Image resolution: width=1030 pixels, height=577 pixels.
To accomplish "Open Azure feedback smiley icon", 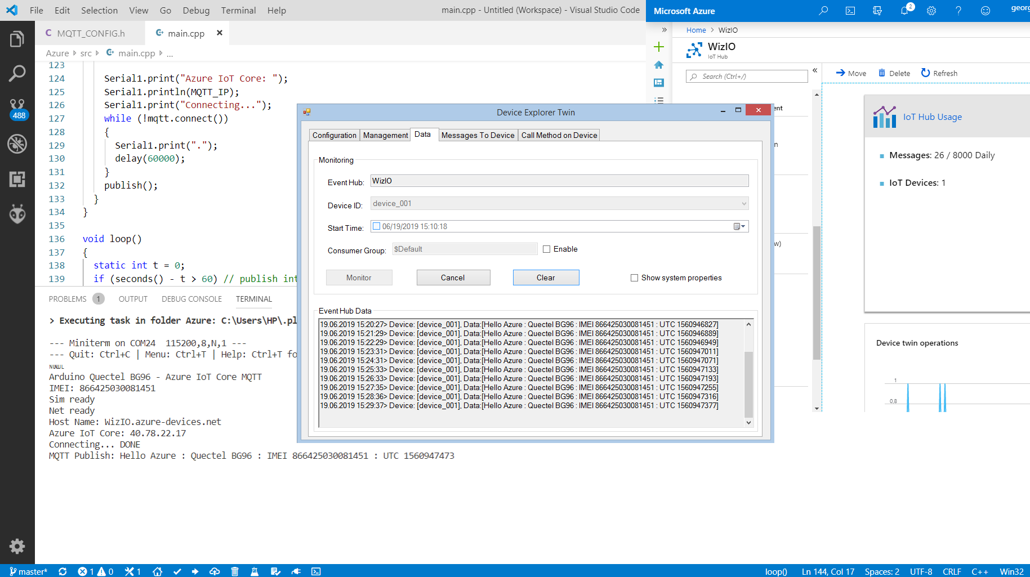I will pyautogui.click(x=986, y=11).
